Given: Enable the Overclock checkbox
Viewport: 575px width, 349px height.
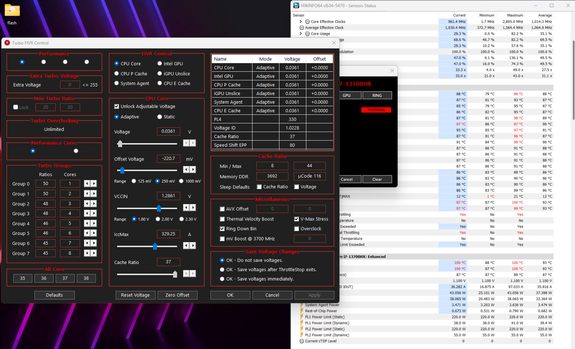Looking at the screenshot, I should click(x=297, y=229).
